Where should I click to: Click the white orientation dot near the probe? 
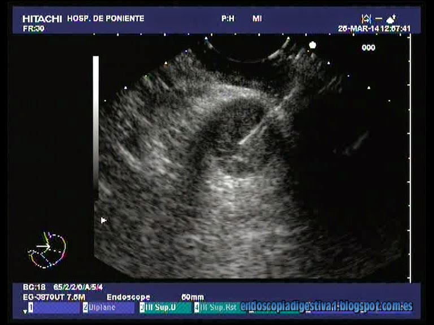point(313,45)
